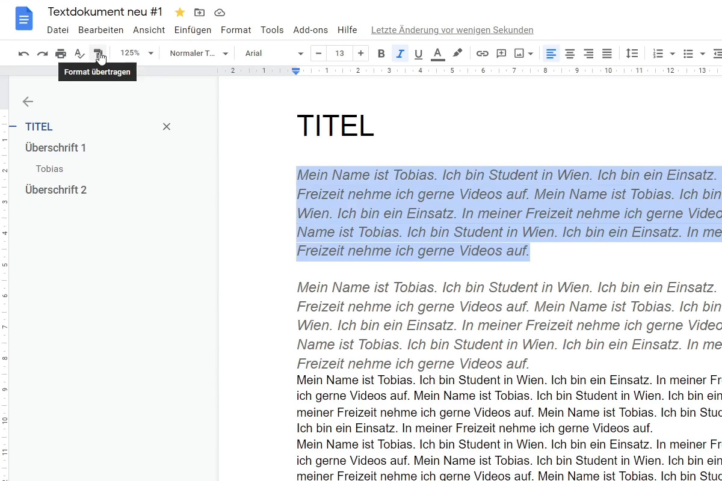Apply a bulleted list
The width and height of the screenshot is (722, 481).
pyautogui.click(x=688, y=54)
